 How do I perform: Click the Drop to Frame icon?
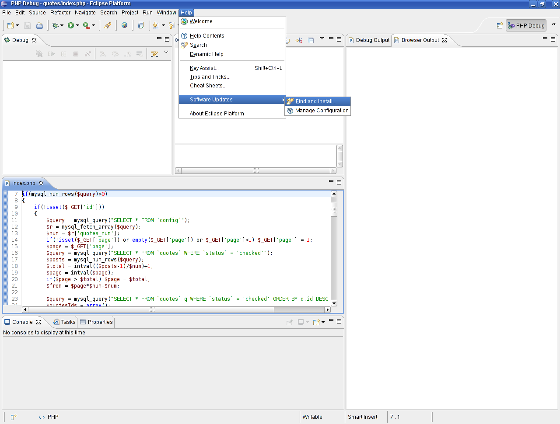click(x=140, y=54)
